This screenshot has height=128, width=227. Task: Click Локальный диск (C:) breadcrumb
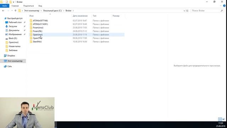point(52,11)
